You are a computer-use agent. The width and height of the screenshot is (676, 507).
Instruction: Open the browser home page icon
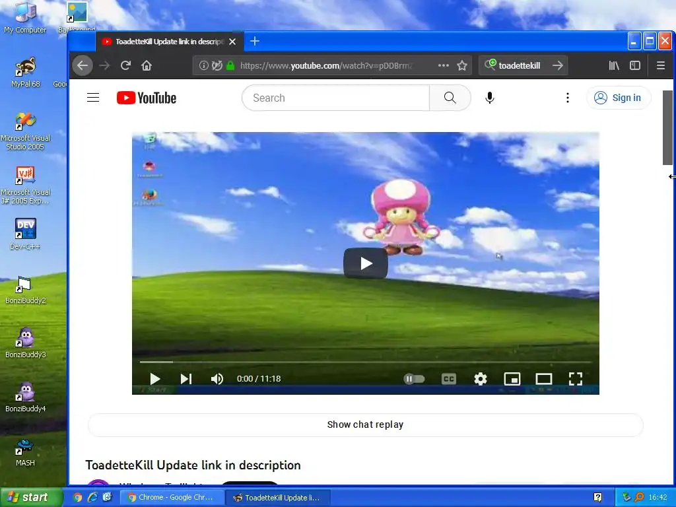tap(147, 65)
